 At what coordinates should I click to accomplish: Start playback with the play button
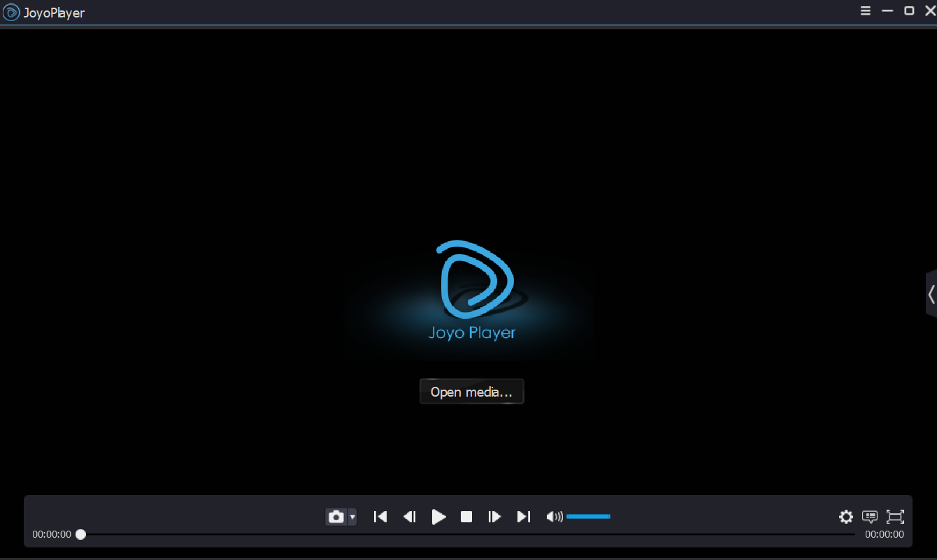pos(438,517)
